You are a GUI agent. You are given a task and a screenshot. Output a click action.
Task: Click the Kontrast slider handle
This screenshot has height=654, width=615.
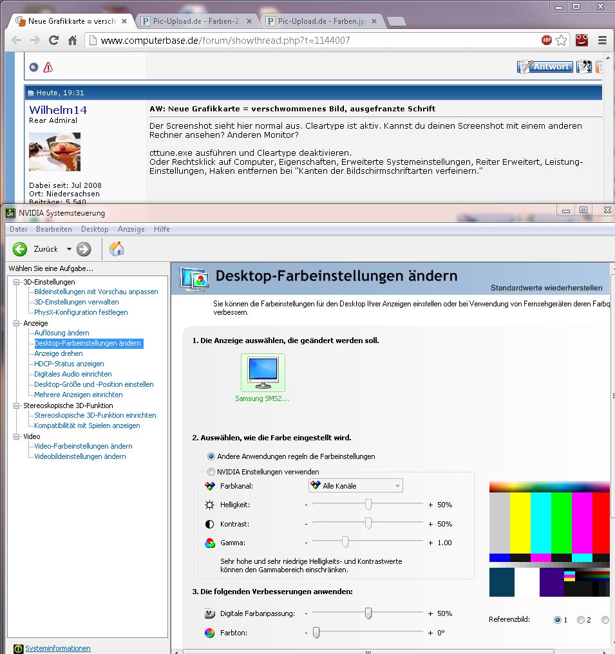368,523
